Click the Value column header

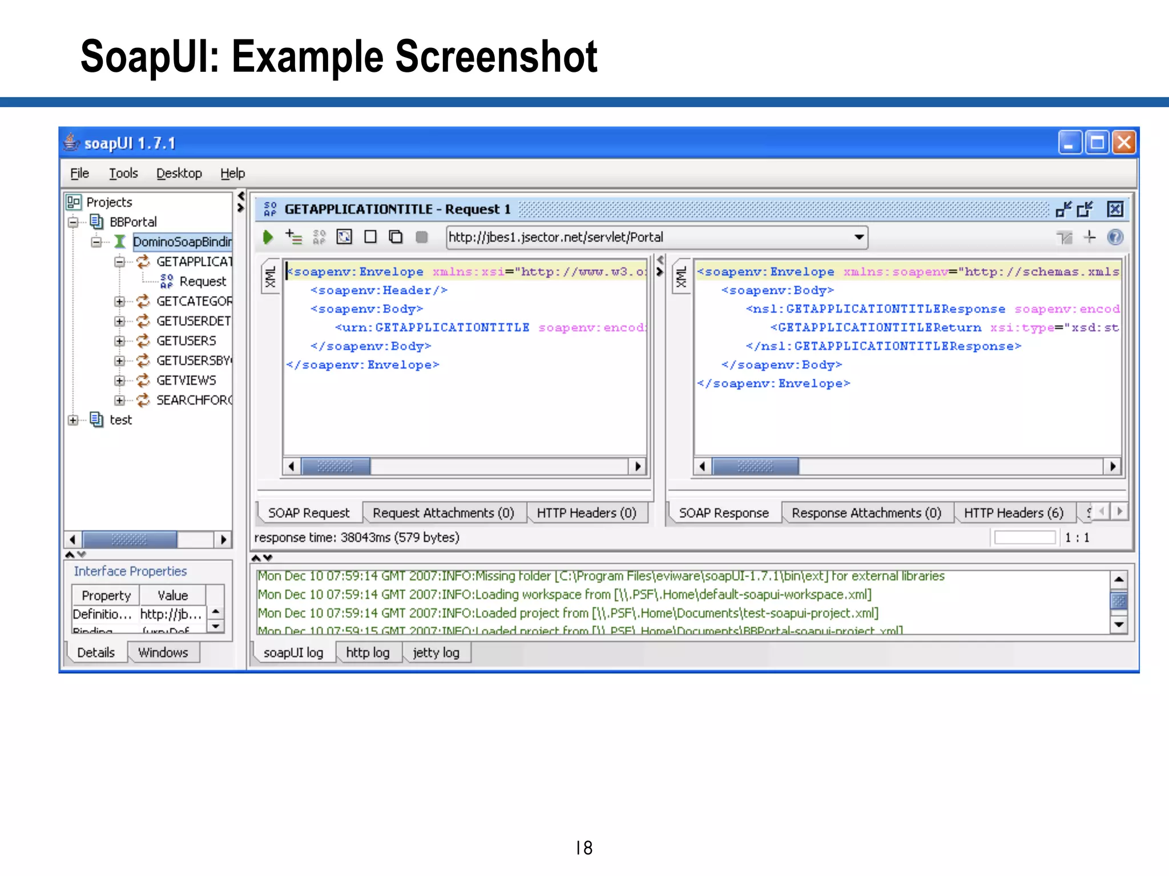[172, 595]
